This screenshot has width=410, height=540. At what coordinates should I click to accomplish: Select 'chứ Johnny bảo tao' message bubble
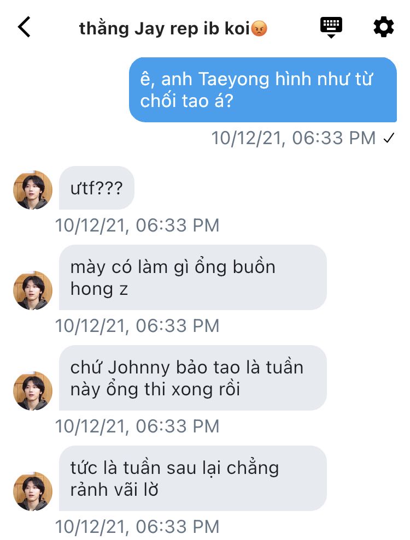point(193,378)
